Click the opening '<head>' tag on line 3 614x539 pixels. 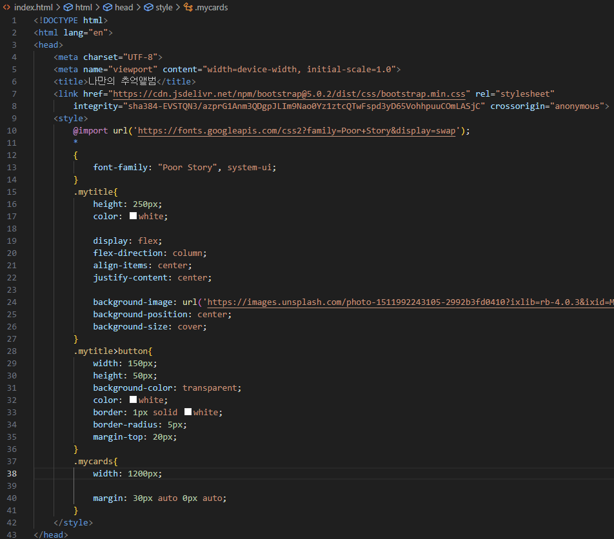(x=48, y=45)
